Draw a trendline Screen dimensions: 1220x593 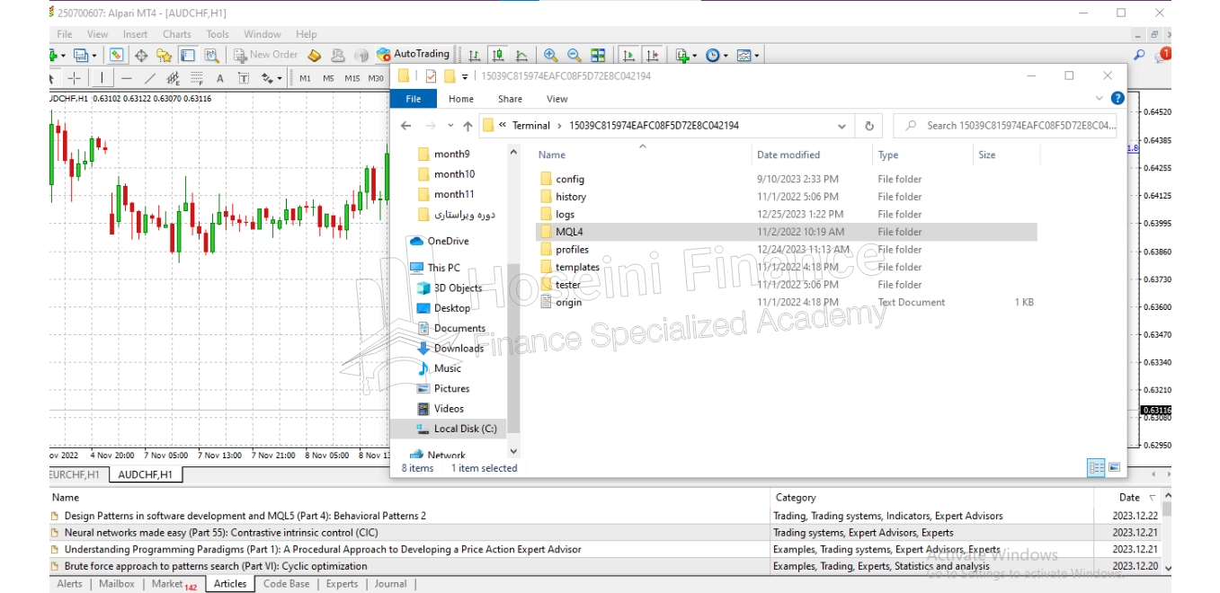pos(150,78)
